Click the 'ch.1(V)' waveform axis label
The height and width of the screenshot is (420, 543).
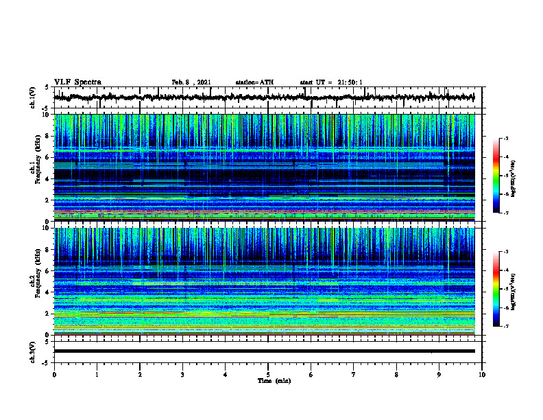(32, 97)
